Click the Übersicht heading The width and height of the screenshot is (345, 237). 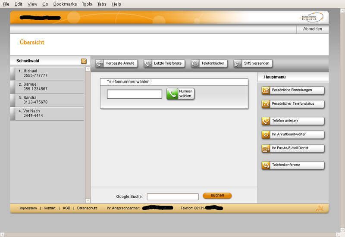pyautogui.click(x=32, y=42)
